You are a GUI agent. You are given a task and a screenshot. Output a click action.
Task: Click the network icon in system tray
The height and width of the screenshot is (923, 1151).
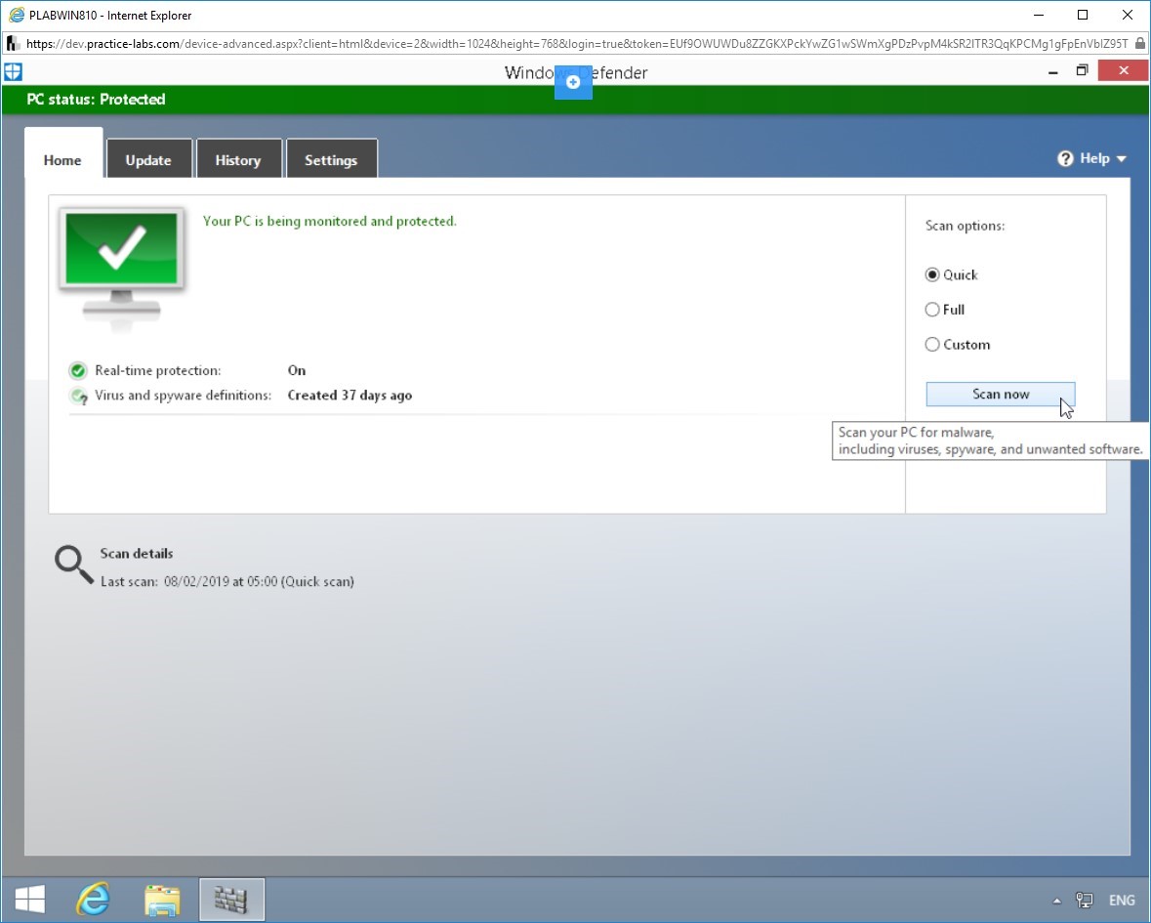tap(1085, 901)
